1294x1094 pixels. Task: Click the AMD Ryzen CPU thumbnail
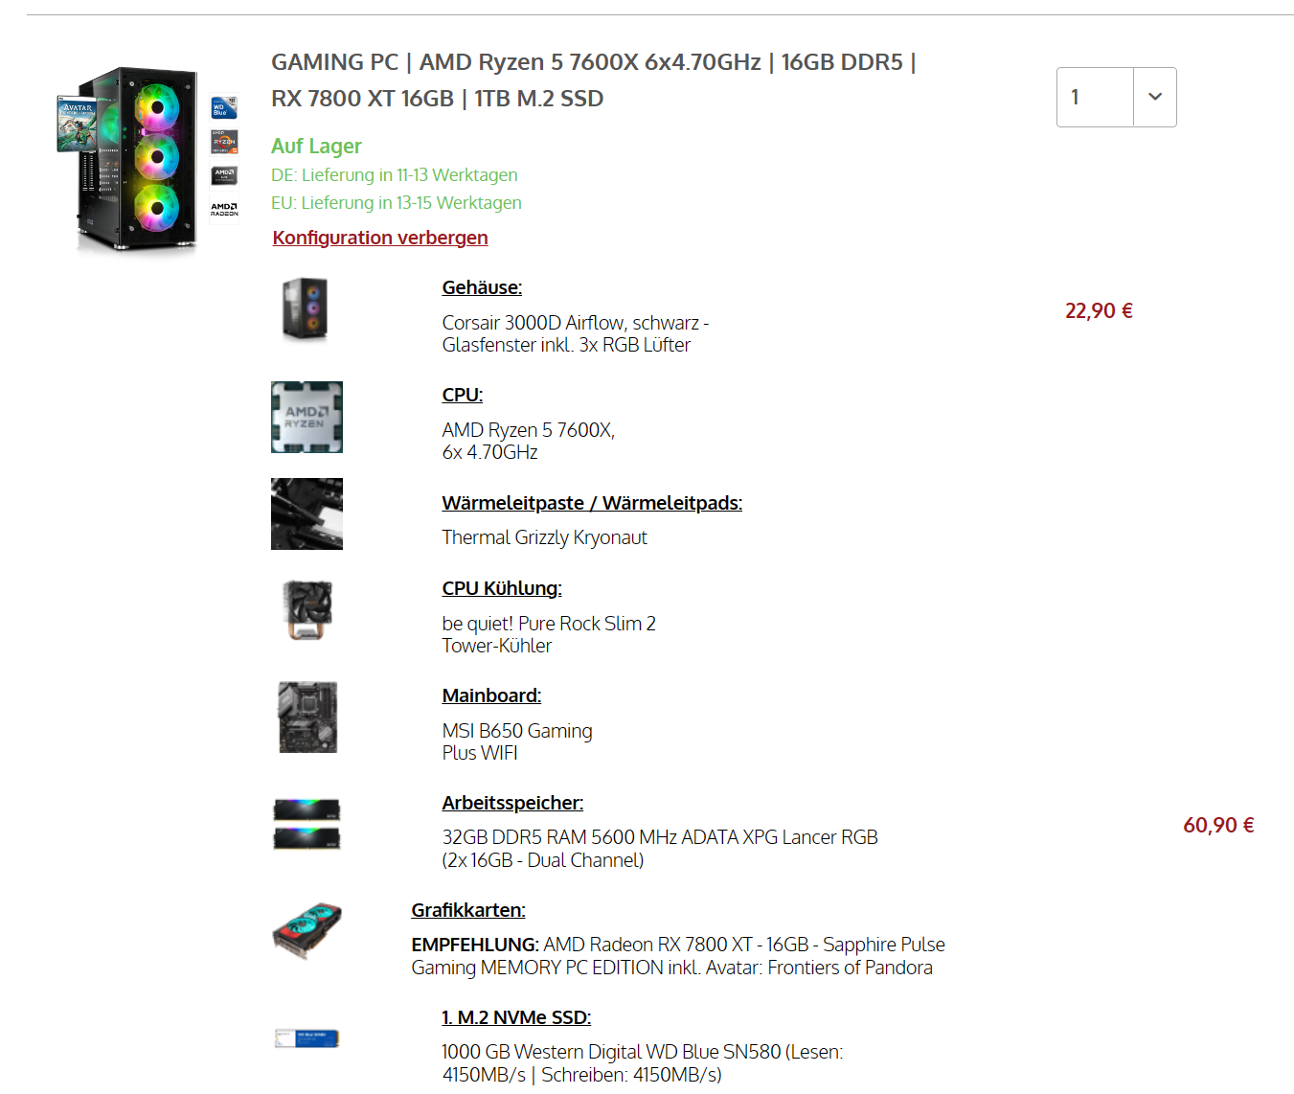tap(306, 418)
